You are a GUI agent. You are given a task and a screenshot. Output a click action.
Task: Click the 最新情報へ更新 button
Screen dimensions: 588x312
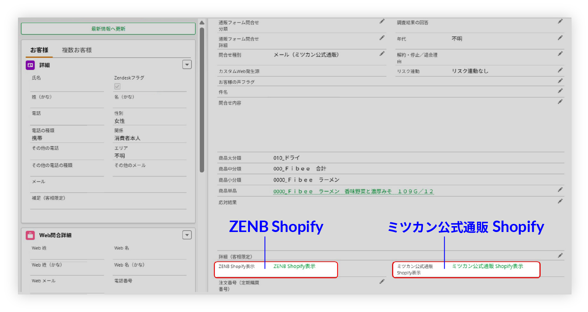tap(108, 29)
